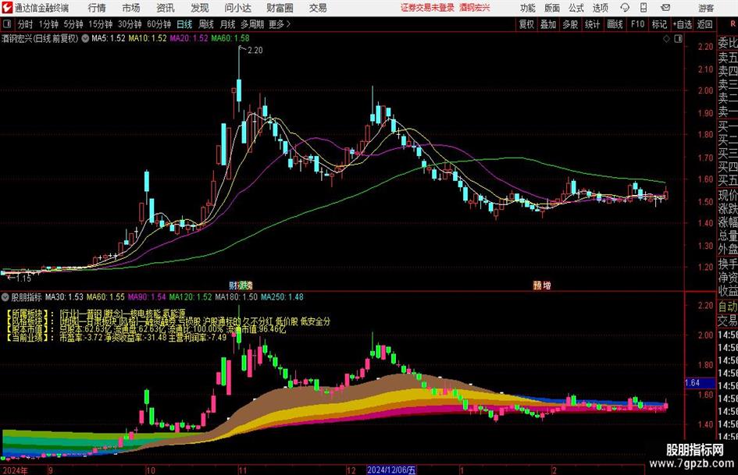Click the 股朋指标 indicator name

(27, 296)
